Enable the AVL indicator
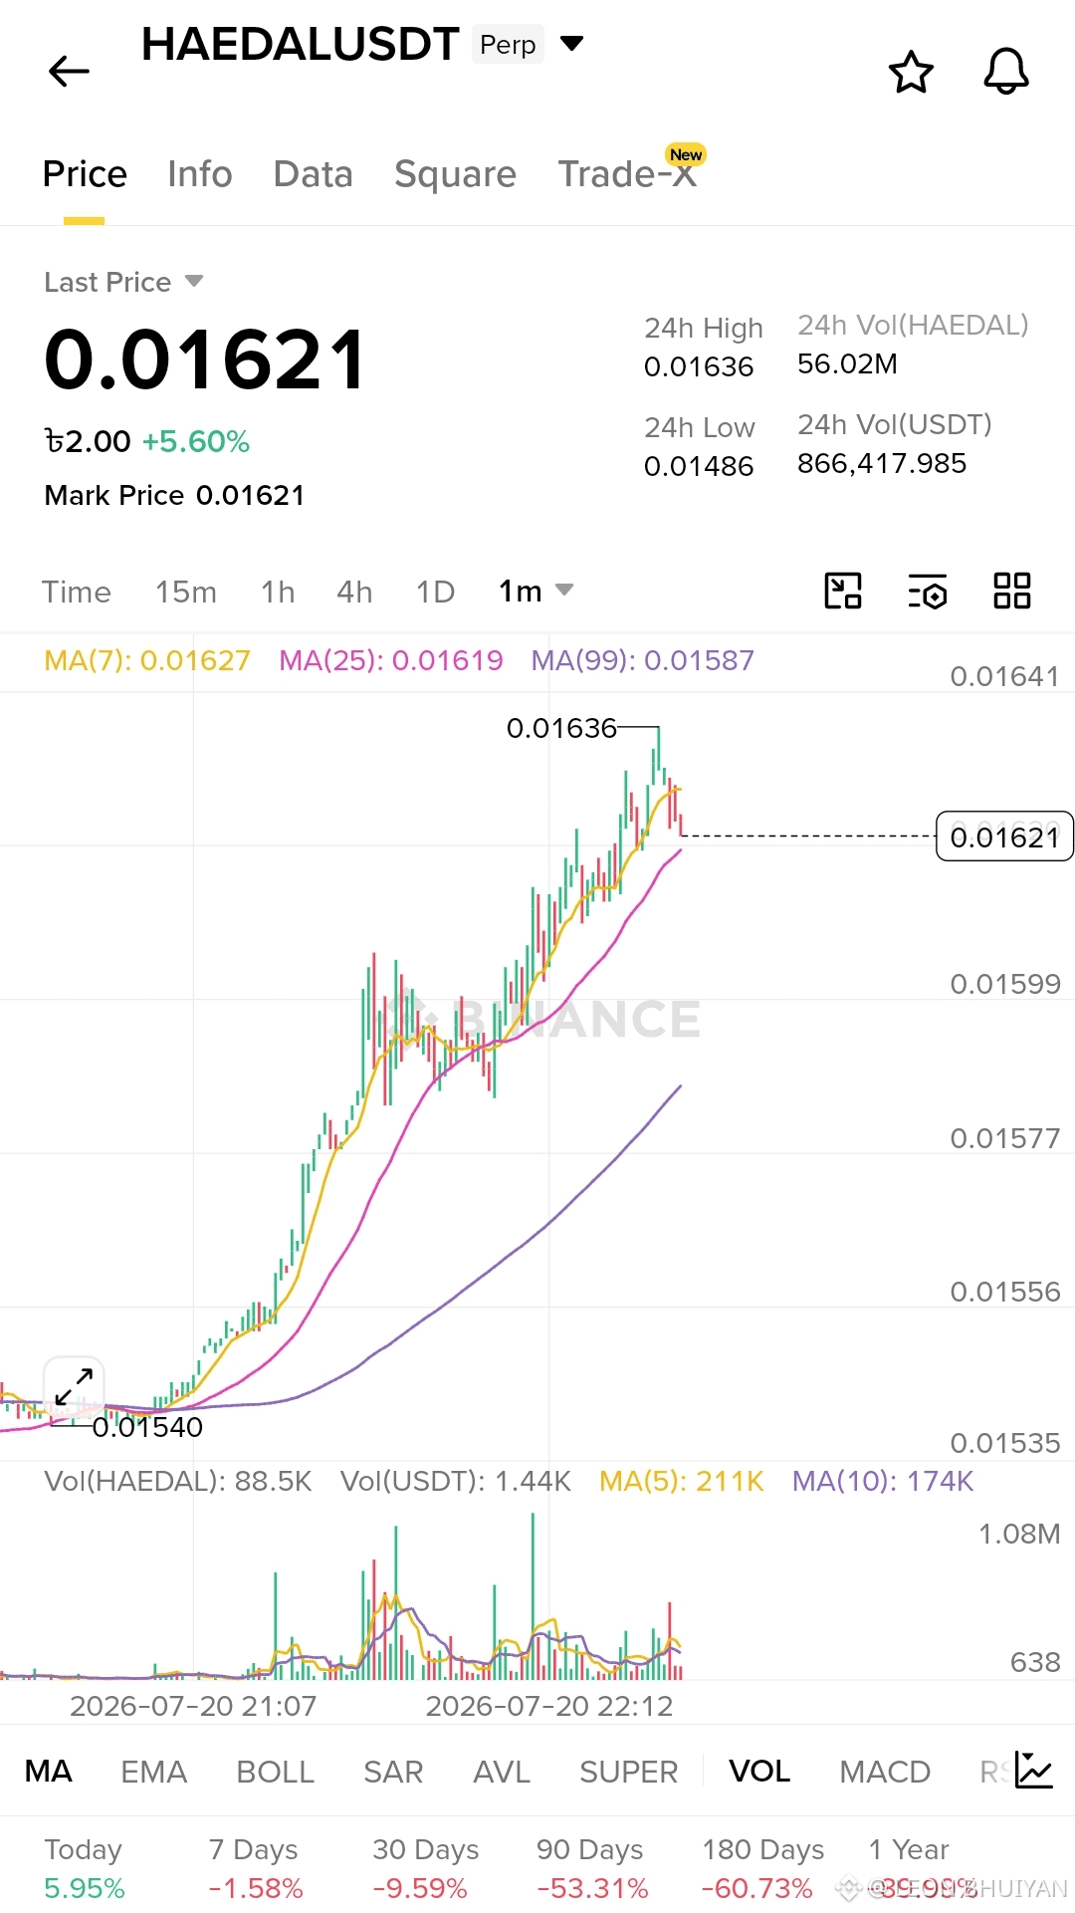The width and height of the screenshot is (1075, 1913). 502,1772
